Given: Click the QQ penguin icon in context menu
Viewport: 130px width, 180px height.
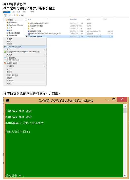Looking at the screenshot, I should (5, 63).
